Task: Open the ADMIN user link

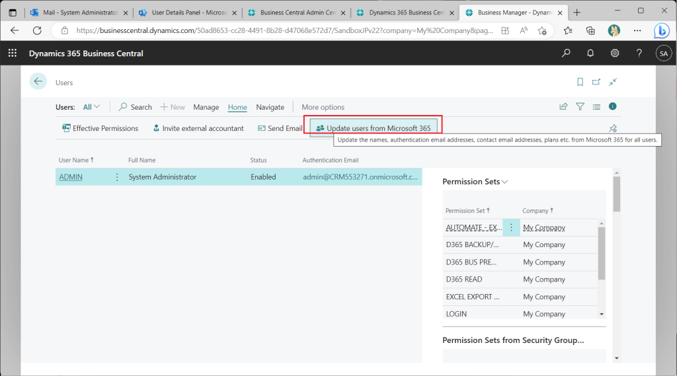Action: [71, 177]
